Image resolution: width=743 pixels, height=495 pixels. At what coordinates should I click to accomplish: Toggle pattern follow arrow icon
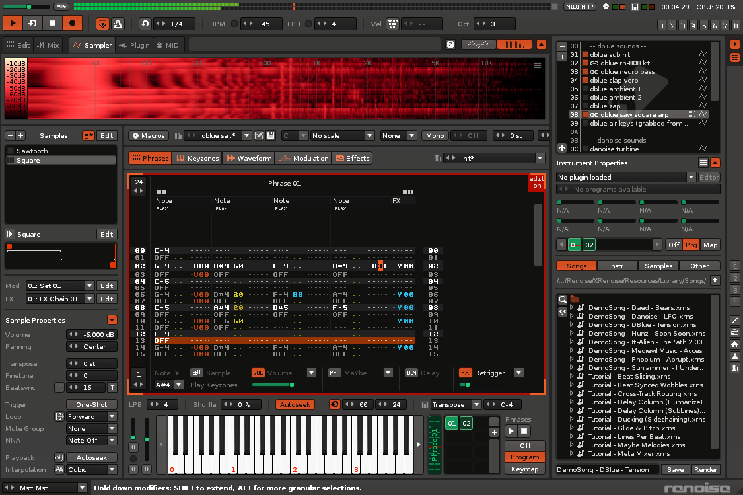coord(102,24)
